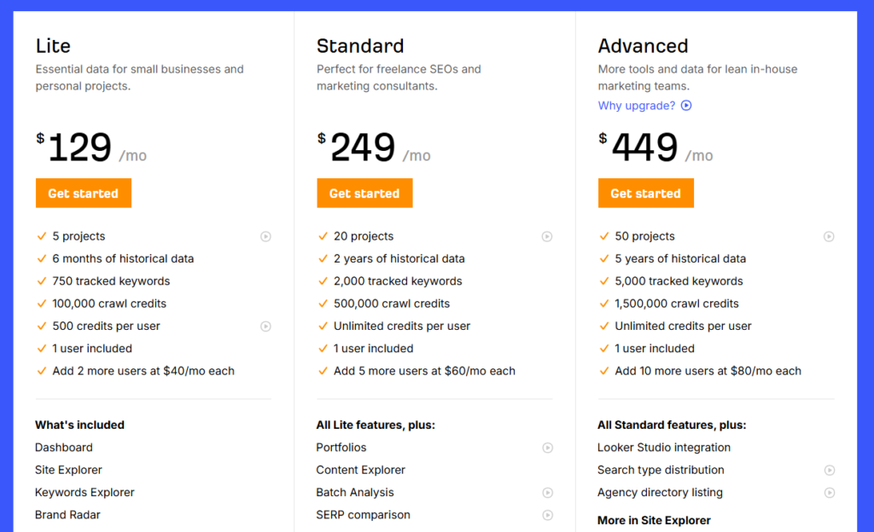
Task: Click the play icon next to "Why upgrade?"
Action: click(685, 106)
